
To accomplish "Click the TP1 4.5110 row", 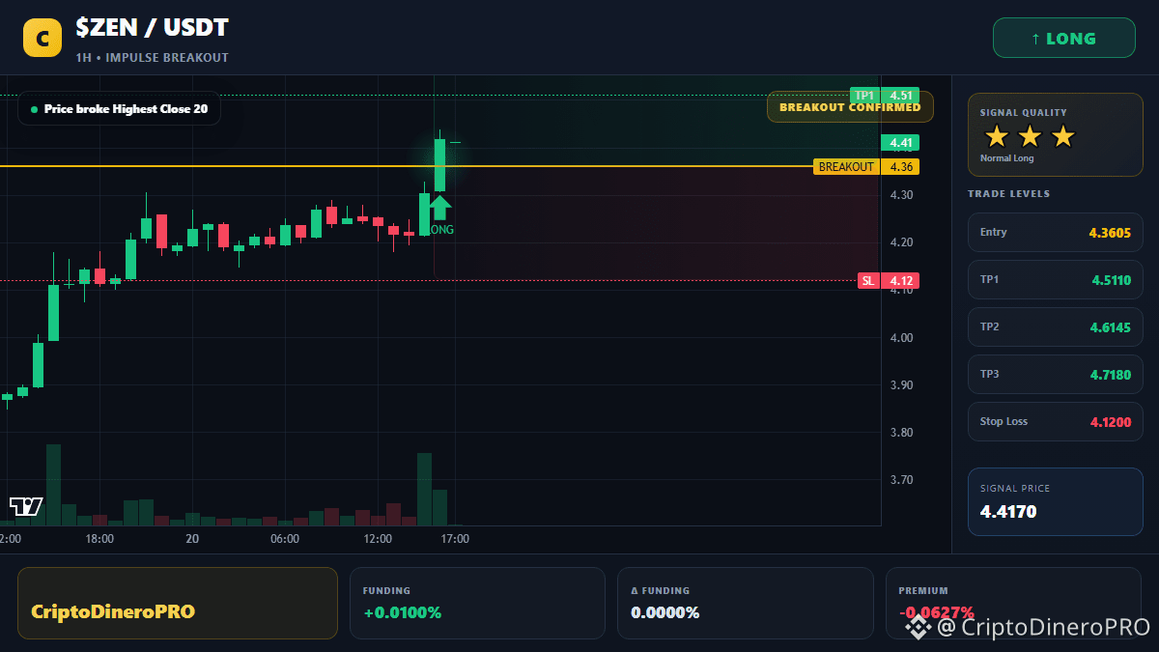I will 1056,279.
